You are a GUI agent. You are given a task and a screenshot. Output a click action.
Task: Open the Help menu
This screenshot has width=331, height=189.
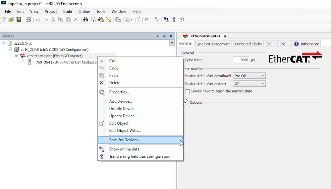point(137,11)
